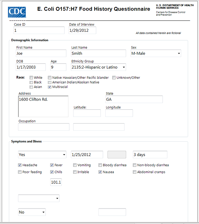
Task: Click Centers for Disease Control and Prevention text
Action: click(x=171, y=13)
